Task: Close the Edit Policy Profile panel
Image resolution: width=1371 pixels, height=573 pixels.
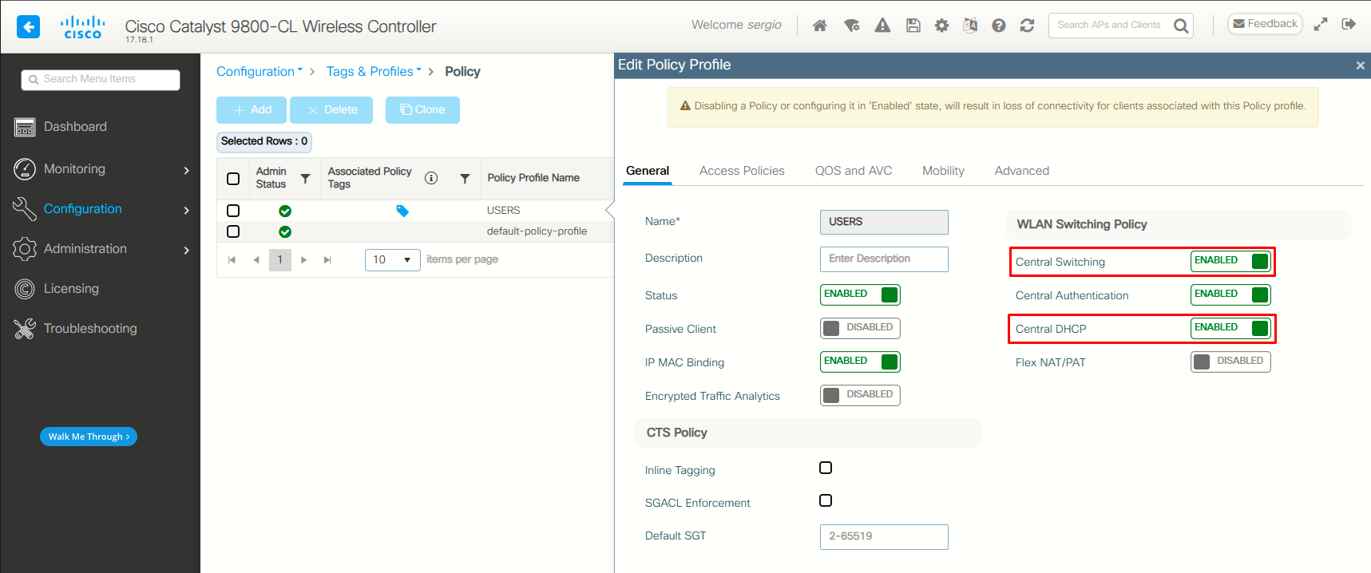Action: [x=1361, y=65]
